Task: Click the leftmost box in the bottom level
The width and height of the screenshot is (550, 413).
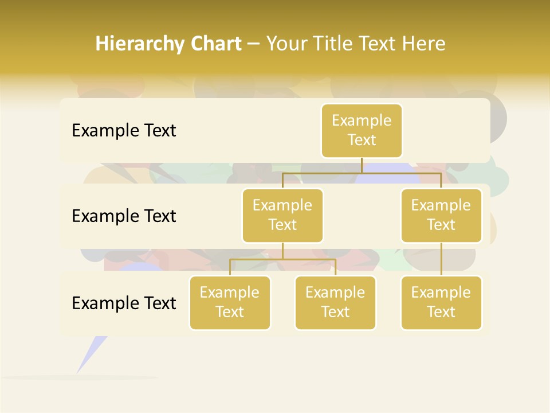Action: click(x=230, y=303)
